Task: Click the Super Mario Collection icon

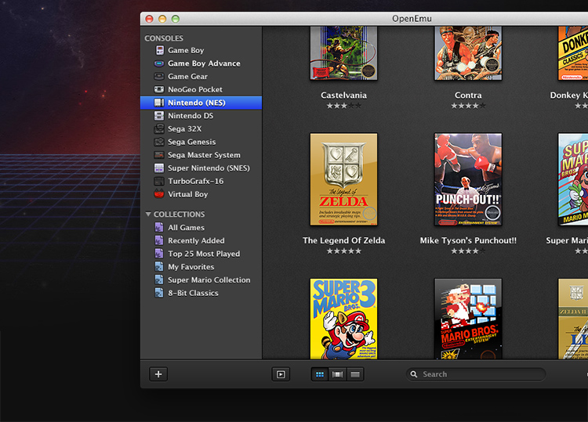Action: click(159, 280)
